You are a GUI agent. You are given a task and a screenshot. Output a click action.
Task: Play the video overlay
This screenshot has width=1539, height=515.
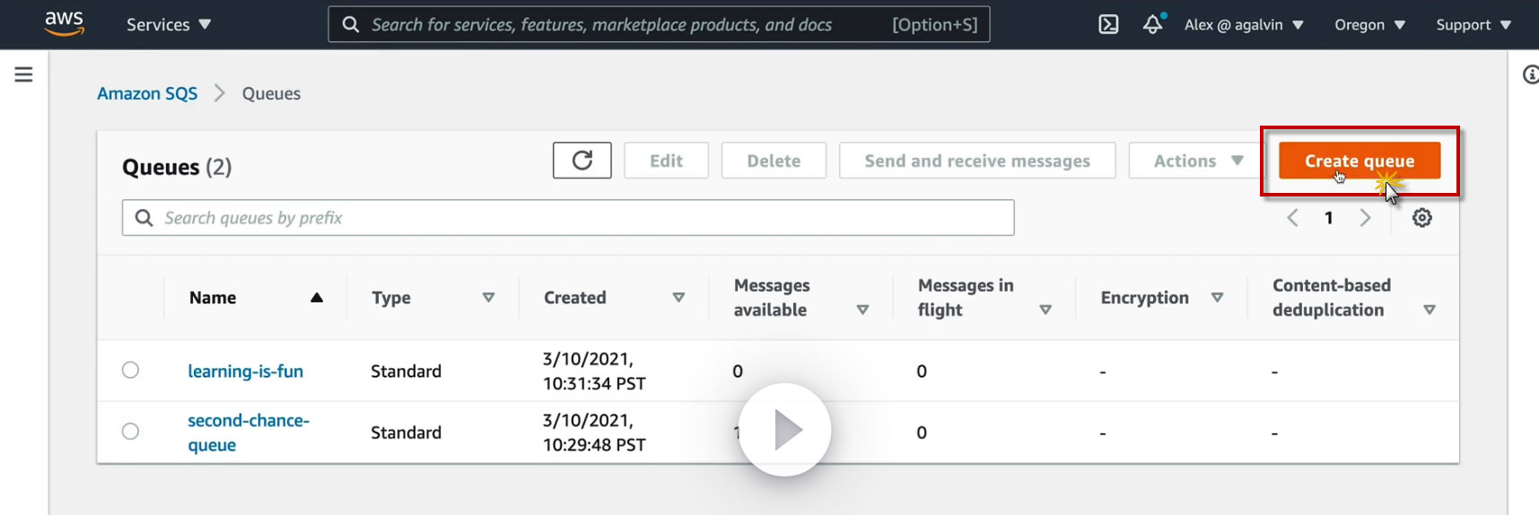pyautogui.click(x=785, y=430)
